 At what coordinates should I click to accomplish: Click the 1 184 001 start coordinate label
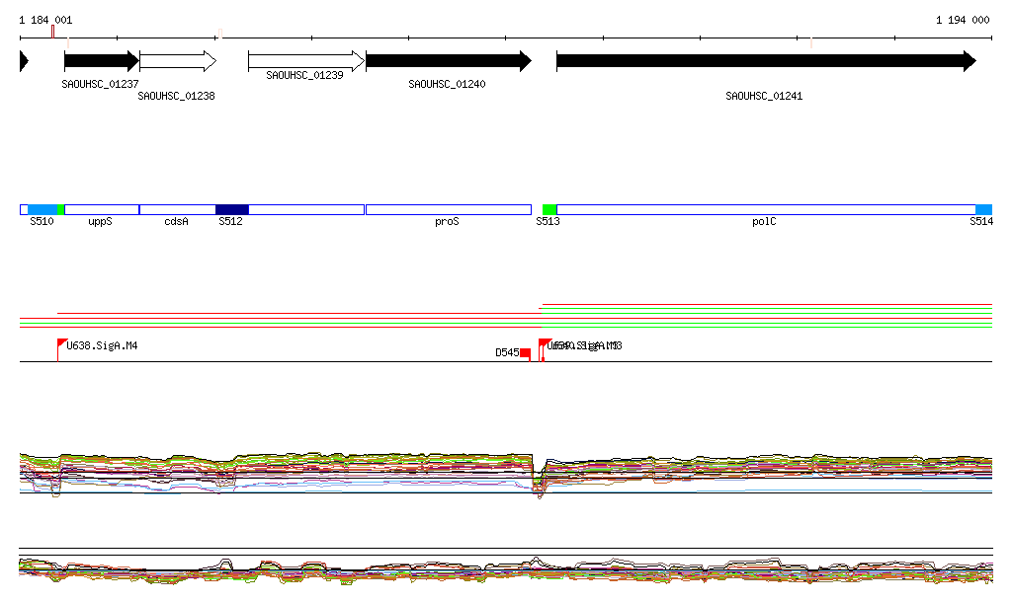click(x=45, y=20)
